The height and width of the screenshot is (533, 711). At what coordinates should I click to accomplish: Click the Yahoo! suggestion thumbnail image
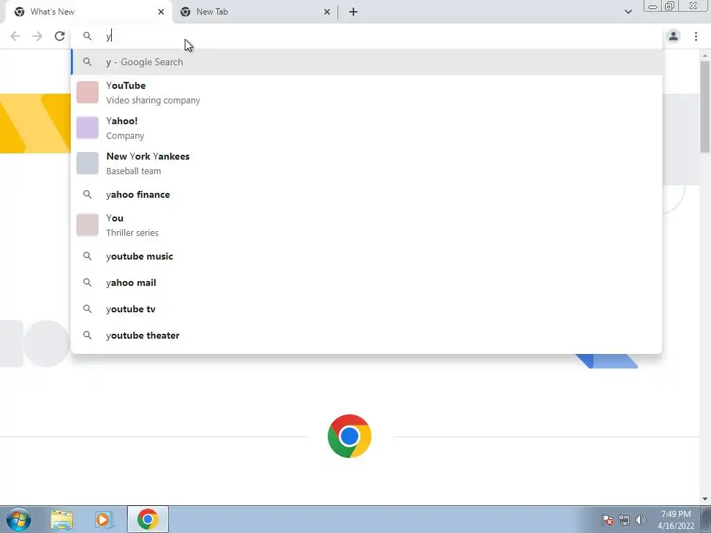pyautogui.click(x=87, y=128)
